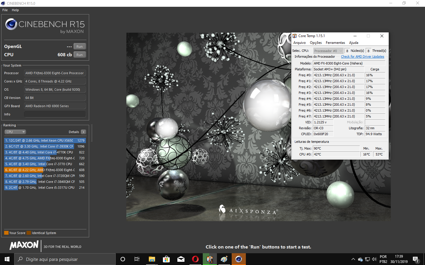The image size is (425, 265).
Task: Open the Cinebench File menu
Action: [x=5, y=10]
